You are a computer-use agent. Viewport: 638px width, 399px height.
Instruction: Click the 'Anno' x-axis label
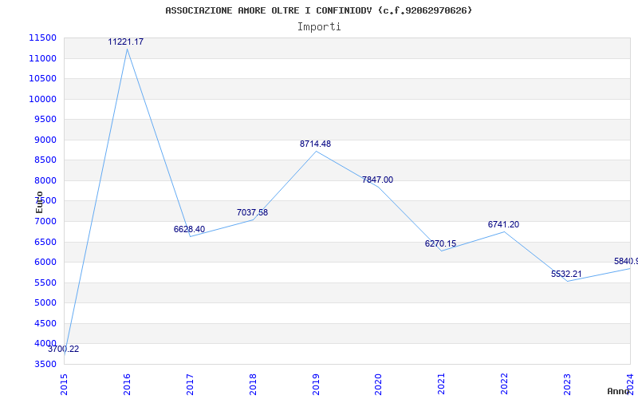coord(618,391)
